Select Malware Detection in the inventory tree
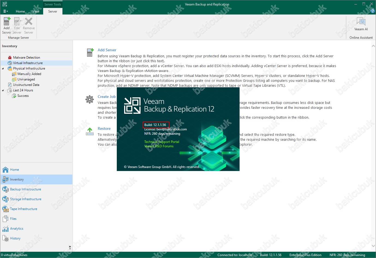 point(26,58)
